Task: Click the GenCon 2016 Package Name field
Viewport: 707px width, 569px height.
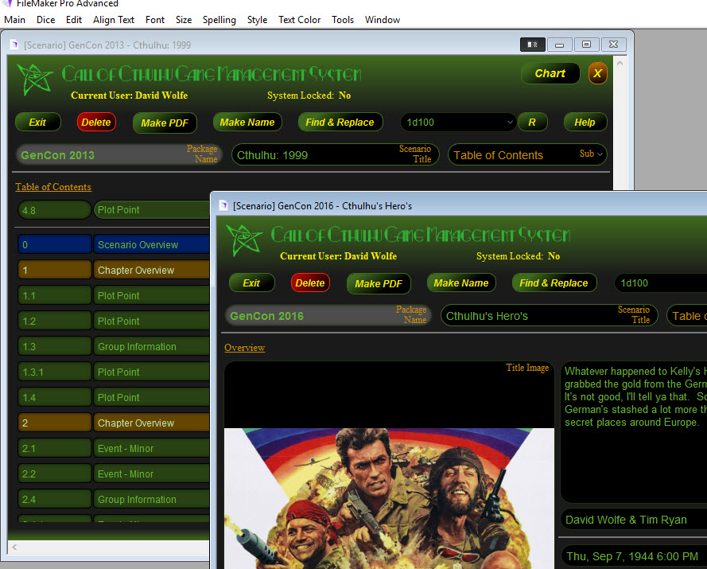Action: 328,315
